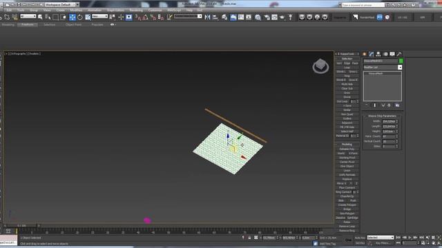The height and width of the screenshot is (248, 442).
Task: Open Utilities command panel tab
Action: point(399,54)
